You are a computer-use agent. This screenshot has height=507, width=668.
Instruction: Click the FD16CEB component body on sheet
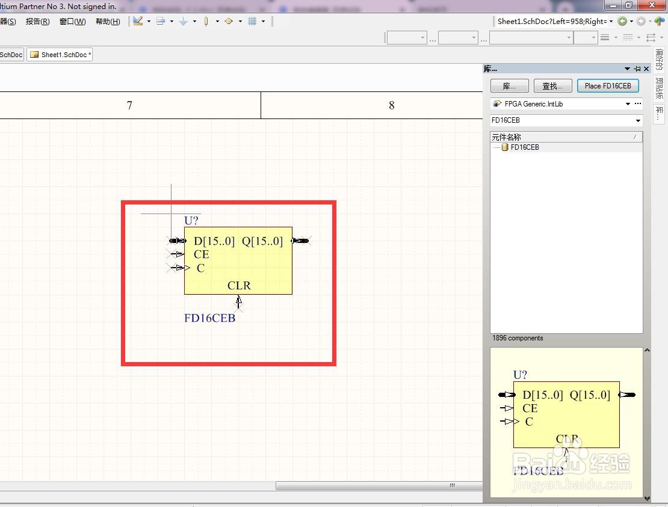[x=238, y=260]
